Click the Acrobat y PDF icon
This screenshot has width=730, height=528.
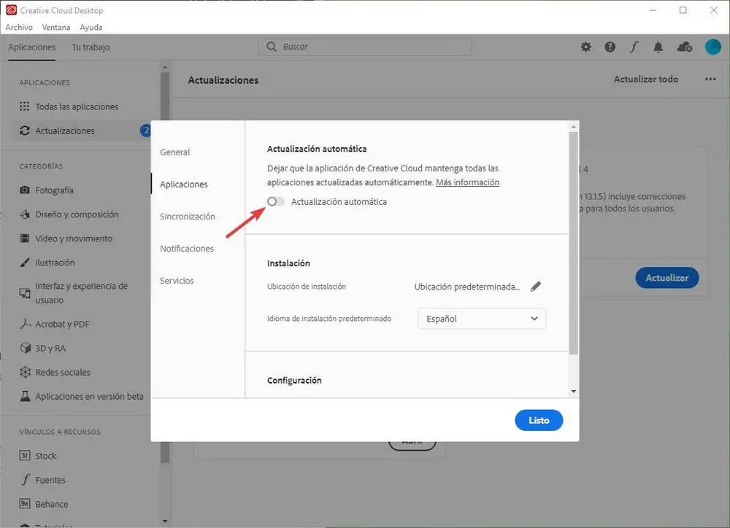coord(25,324)
